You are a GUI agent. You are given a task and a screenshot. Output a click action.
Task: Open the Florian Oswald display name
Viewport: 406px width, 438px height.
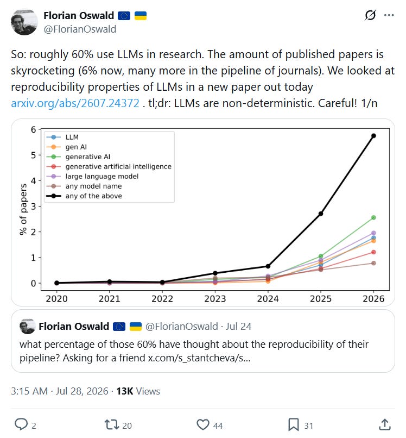tap(79, 16)
